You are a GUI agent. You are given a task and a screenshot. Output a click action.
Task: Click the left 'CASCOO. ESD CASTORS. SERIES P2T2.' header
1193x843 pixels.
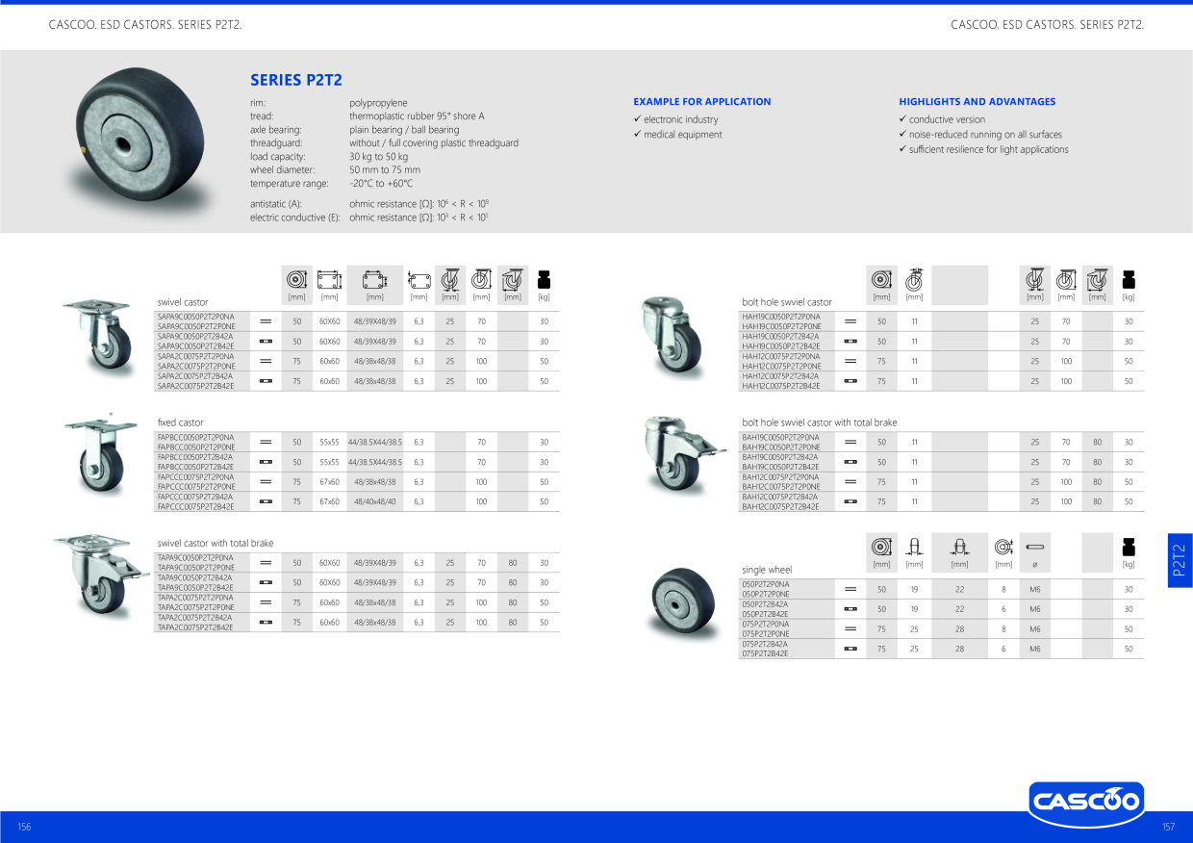145,24
